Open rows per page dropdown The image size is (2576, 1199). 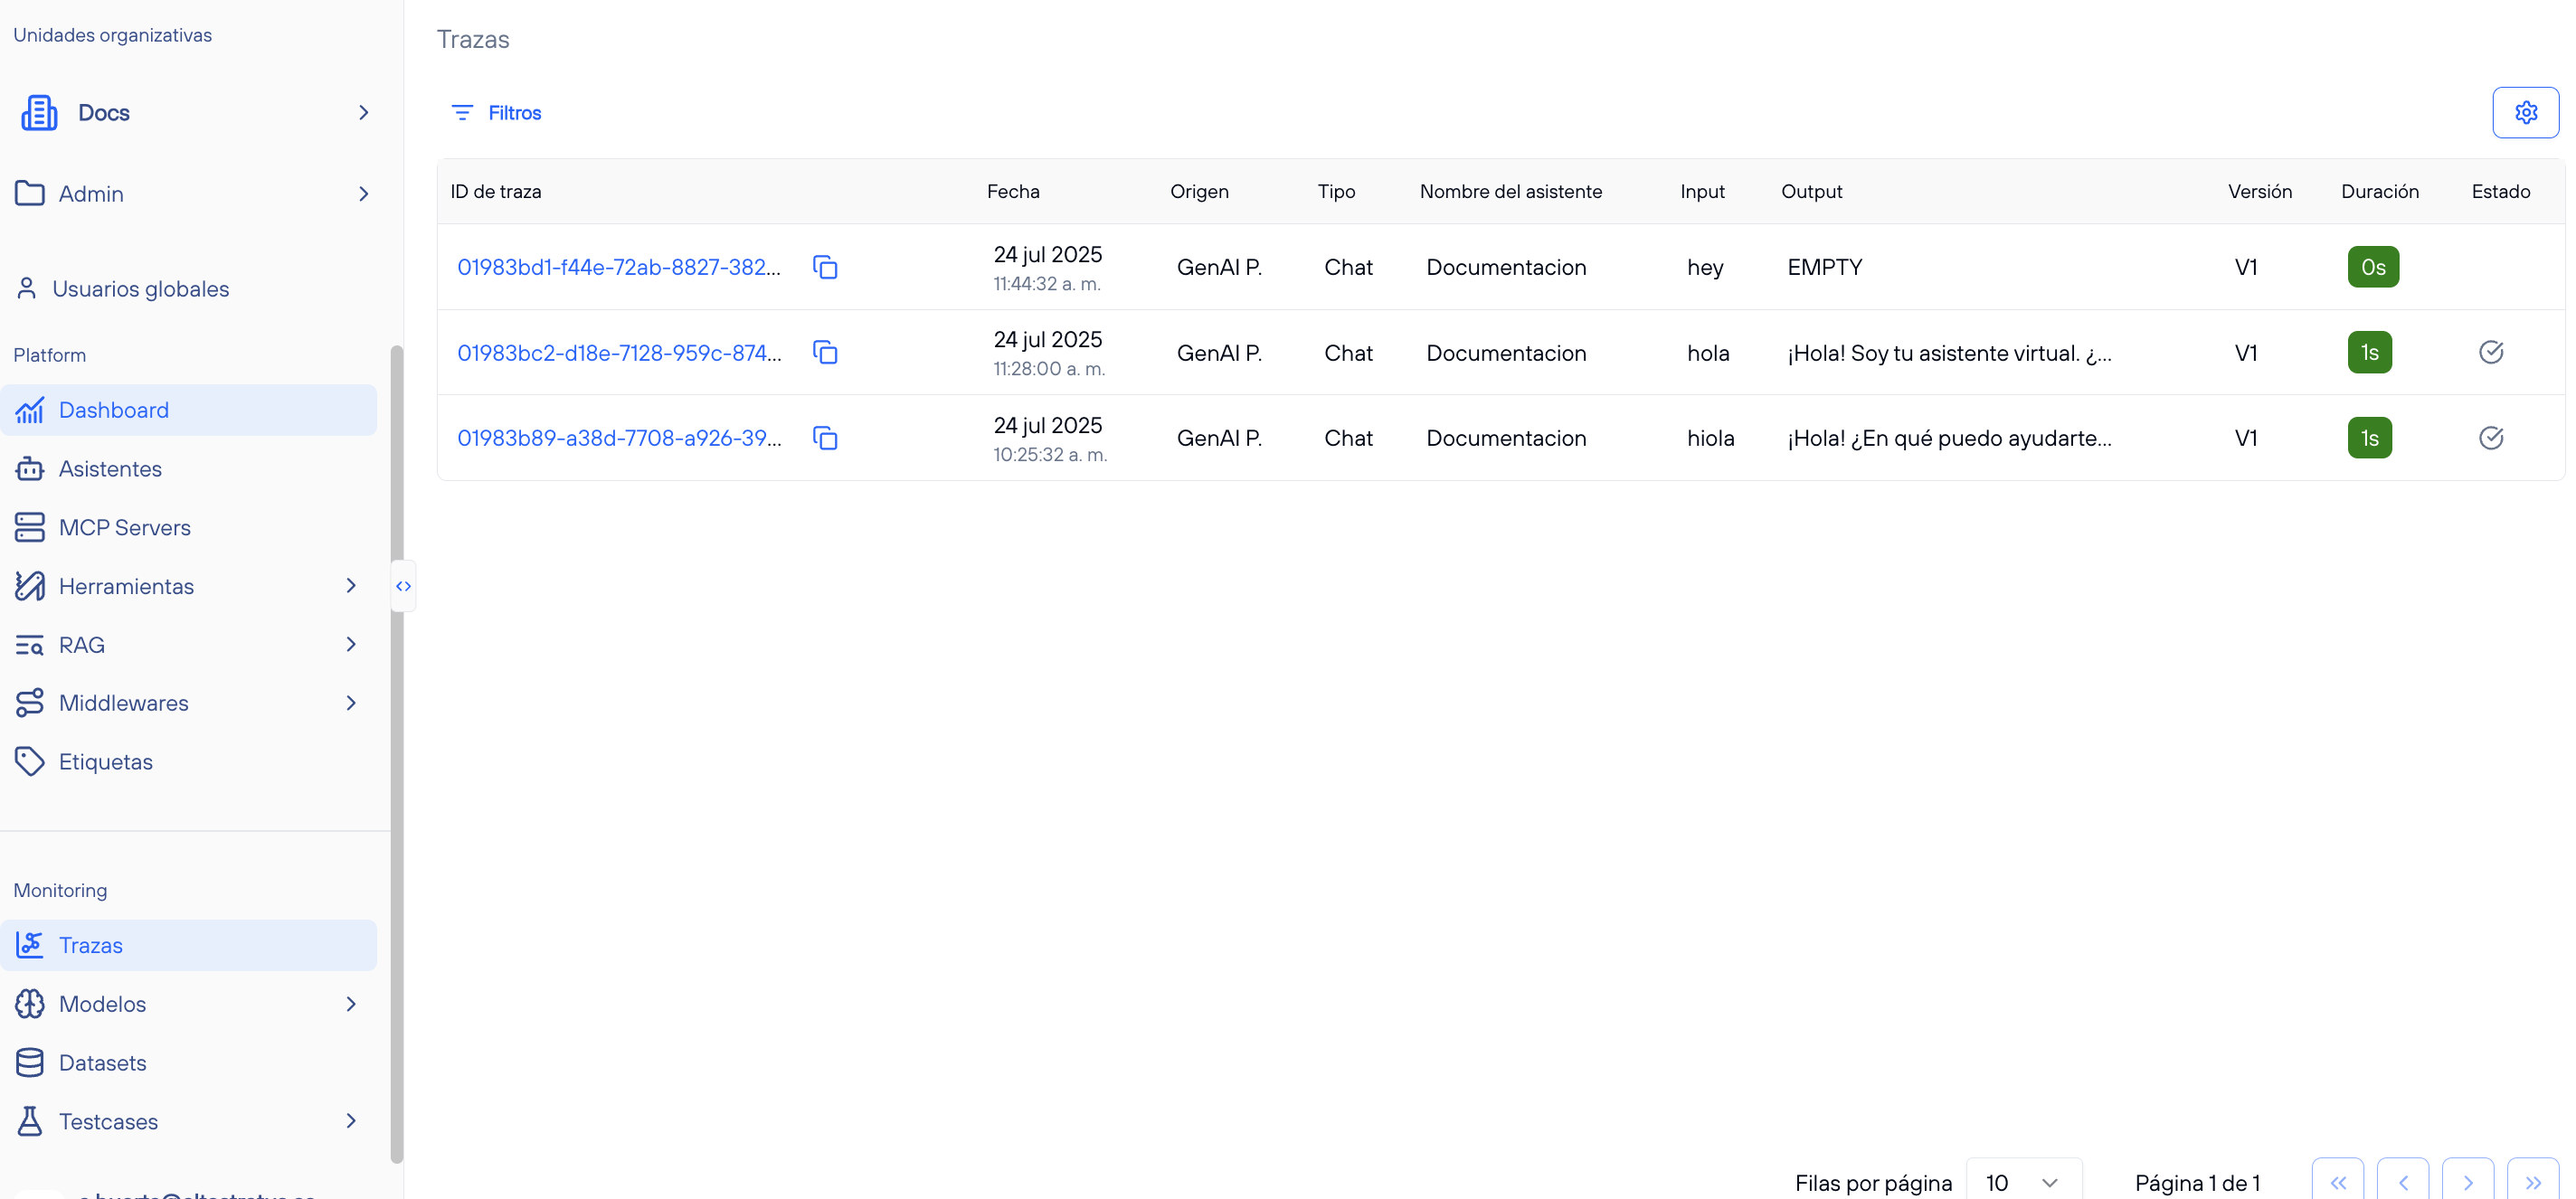2023,1182
